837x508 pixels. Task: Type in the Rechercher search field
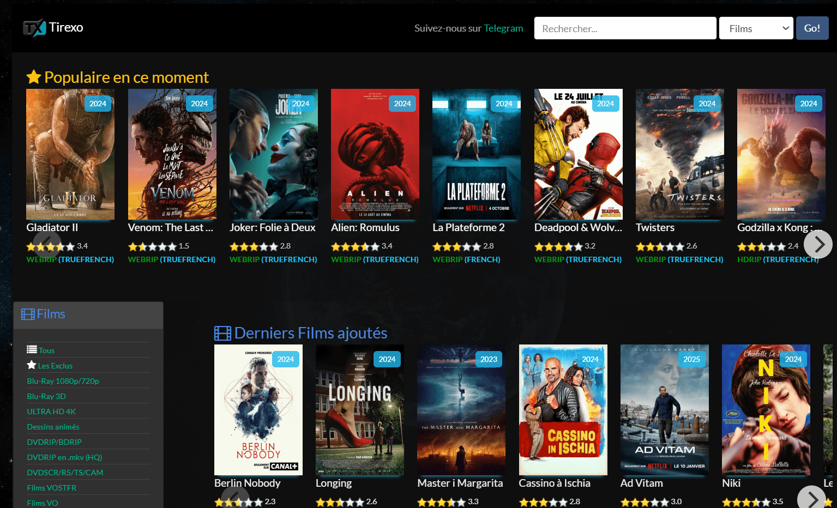point(625,28)
